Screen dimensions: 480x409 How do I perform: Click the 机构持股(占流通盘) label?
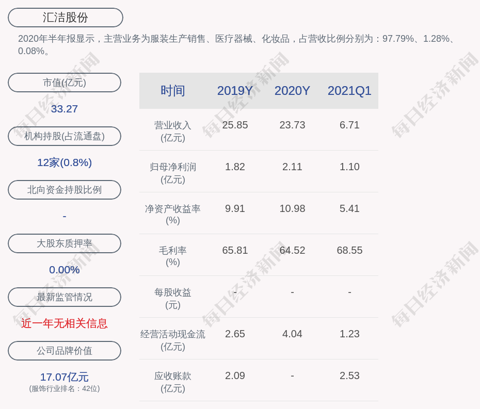(65, 136)
